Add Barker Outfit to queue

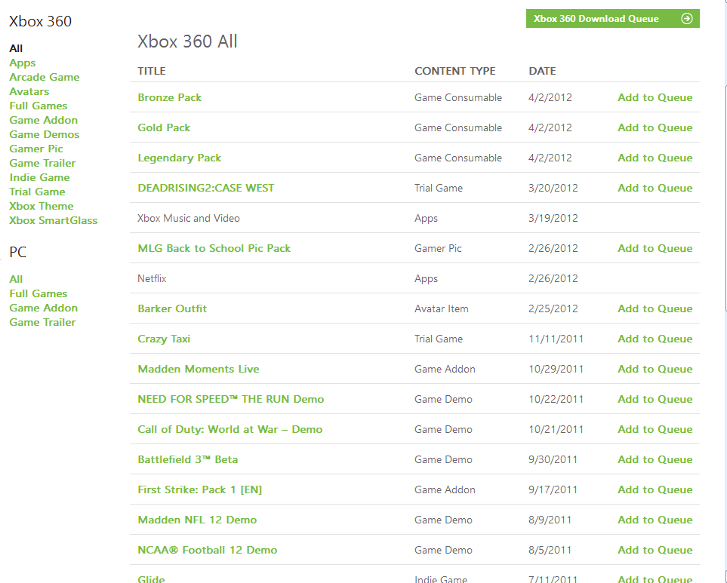click(x=655, y=308)
